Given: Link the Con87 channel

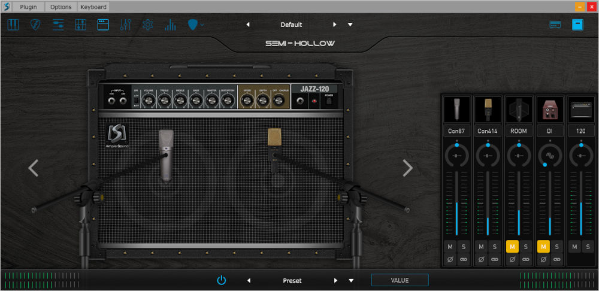Looking at the screenshot, I should [464, 259].
